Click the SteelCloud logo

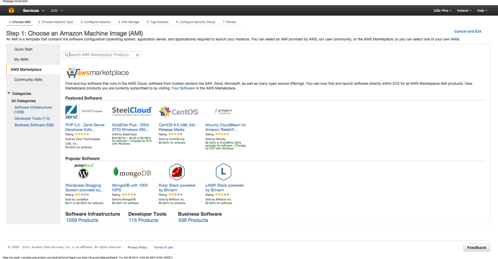pyautogui.click(x=132, y=111)
